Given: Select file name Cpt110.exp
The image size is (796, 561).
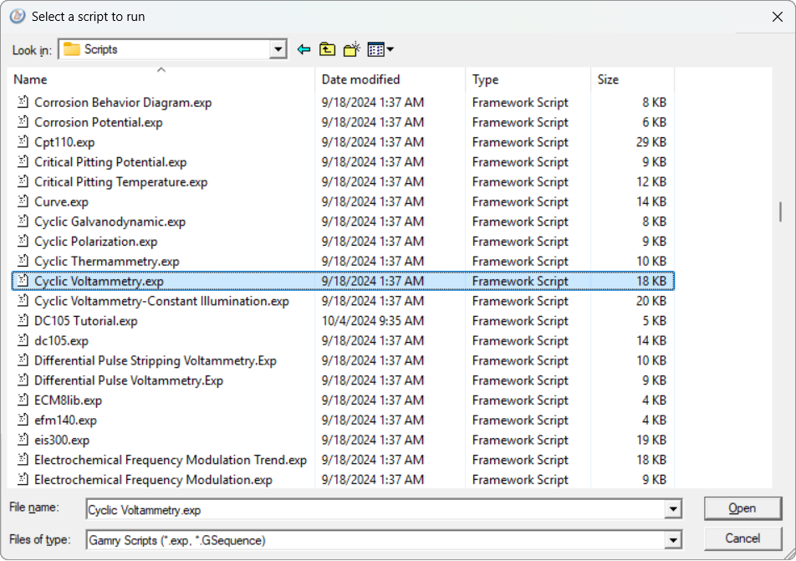Looking at the screenshot, I should pyautogui.click(x=64, y=142).
